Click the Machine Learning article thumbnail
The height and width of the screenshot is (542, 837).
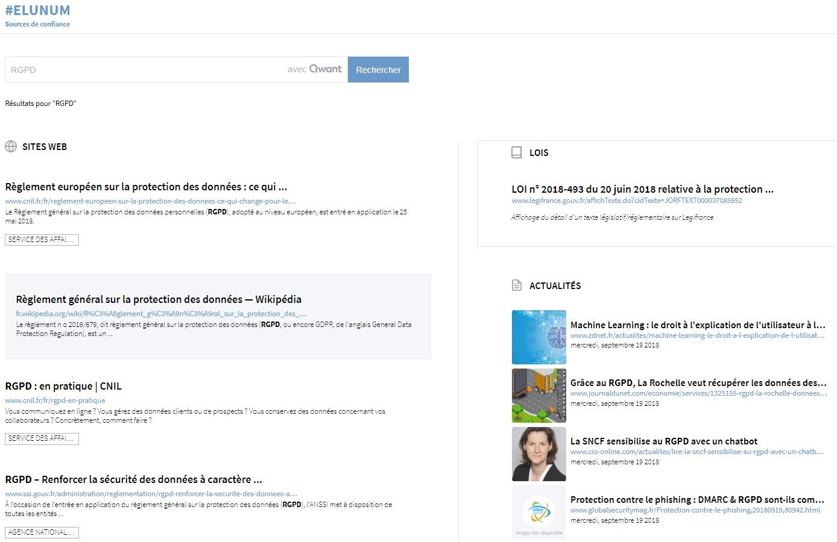539,337
